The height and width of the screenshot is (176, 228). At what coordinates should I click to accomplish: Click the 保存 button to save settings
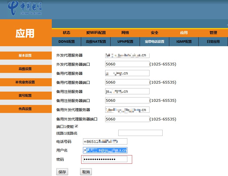[x=62, y=172]
